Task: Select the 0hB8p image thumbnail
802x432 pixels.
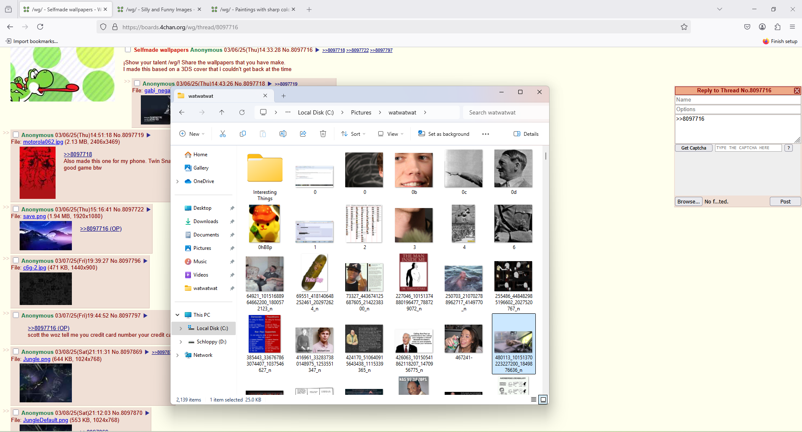Action: point(265,224)
